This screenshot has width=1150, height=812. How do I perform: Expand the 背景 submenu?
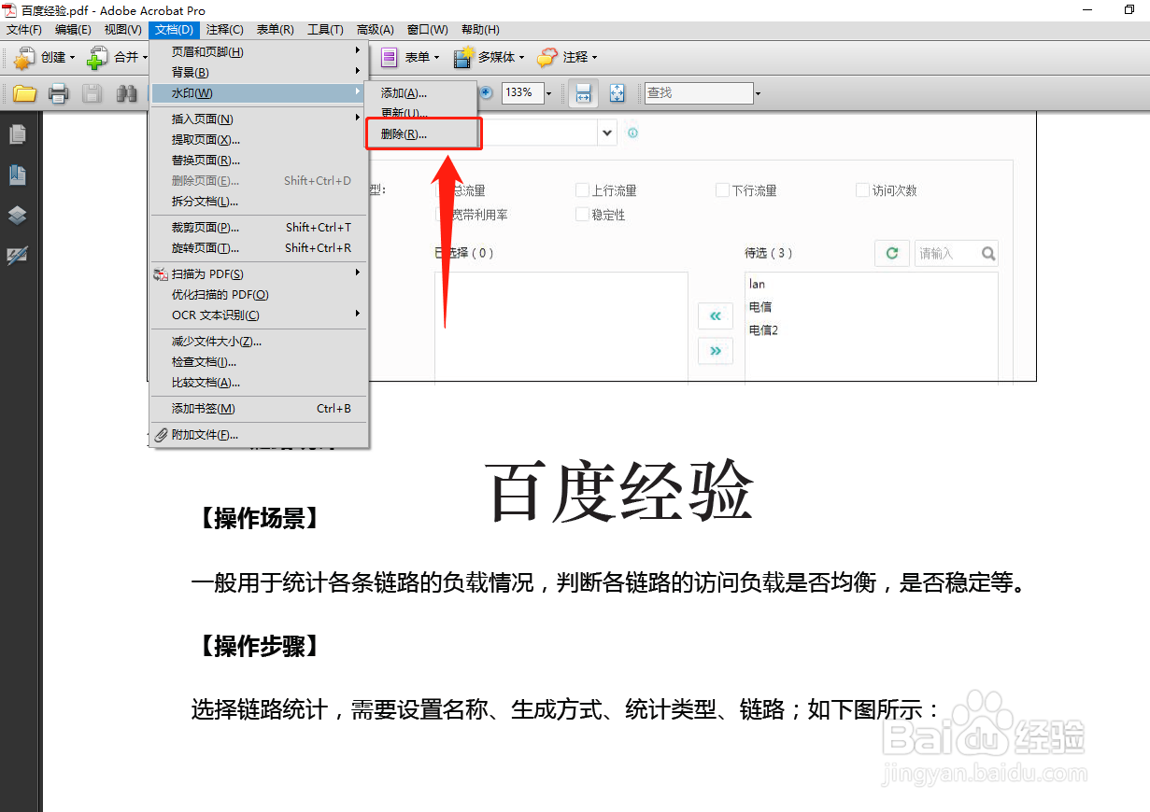(x=259, y=72)
